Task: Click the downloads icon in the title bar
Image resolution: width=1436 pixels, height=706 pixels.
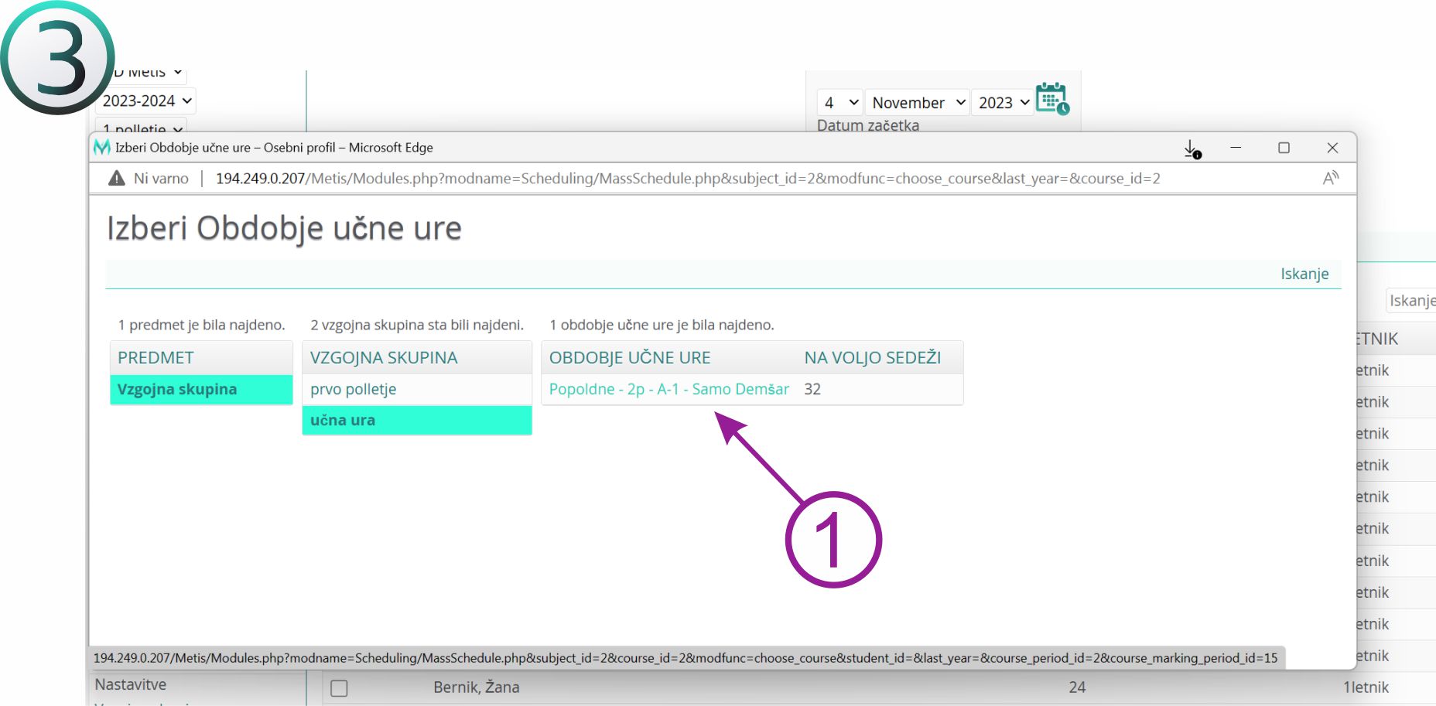Action: point(1192,148)
